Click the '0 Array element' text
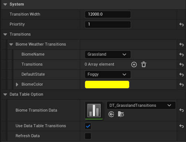Screen dimensions: 186x142 click(99, 65)
